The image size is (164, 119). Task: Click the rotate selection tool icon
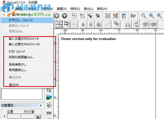(67, 24)
